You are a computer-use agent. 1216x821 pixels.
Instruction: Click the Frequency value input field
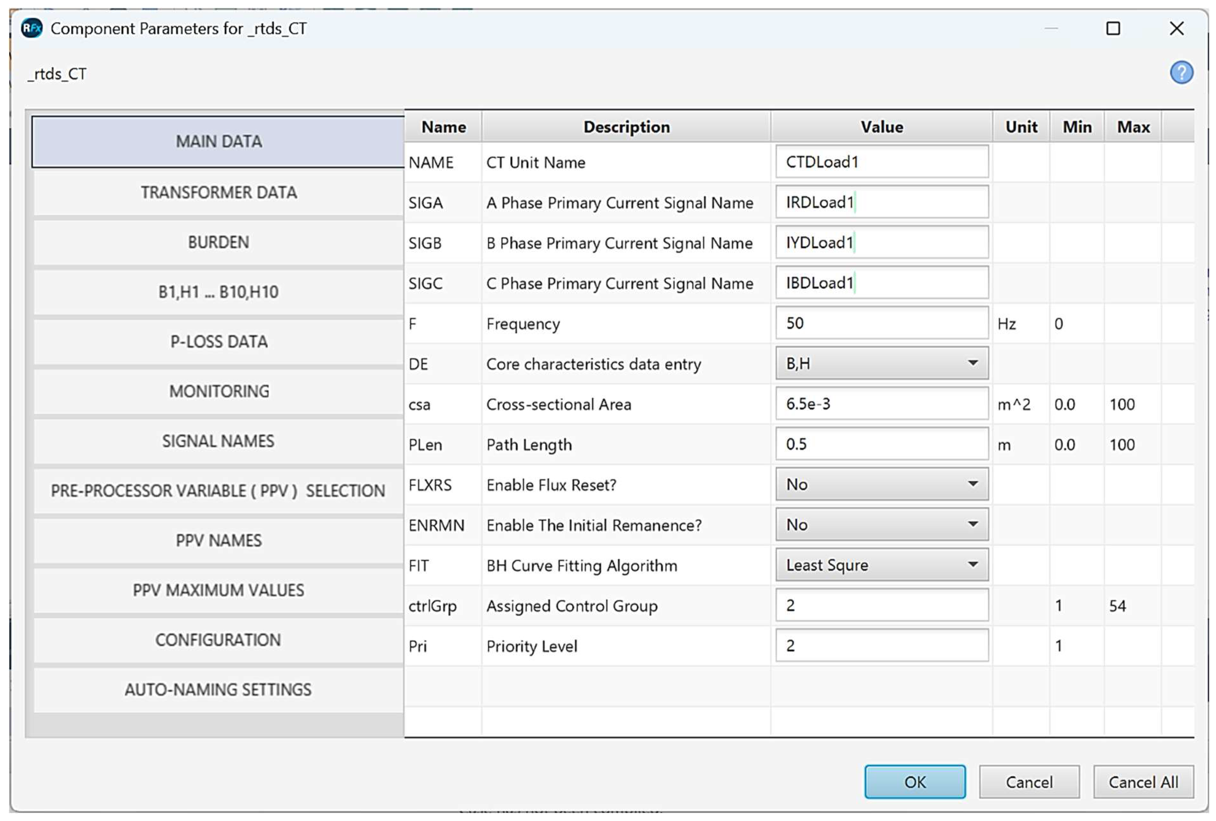coord(882,323)
